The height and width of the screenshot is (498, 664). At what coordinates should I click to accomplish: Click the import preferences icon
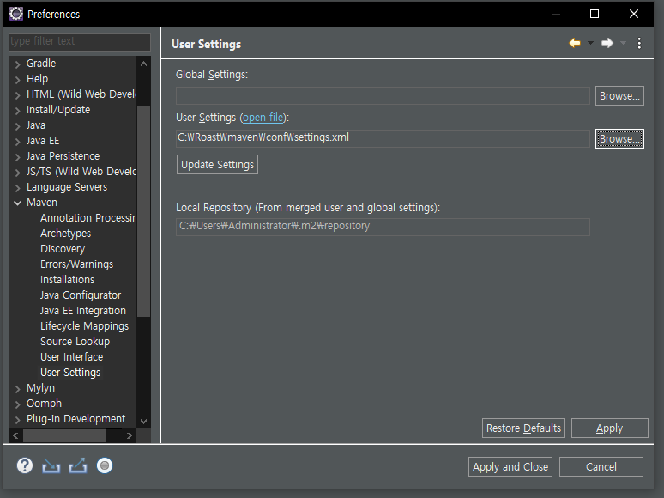tap(51, 465)
